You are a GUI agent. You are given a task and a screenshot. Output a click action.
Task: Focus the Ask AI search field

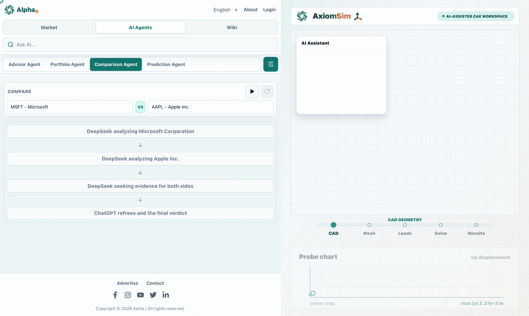coord(140,45)
